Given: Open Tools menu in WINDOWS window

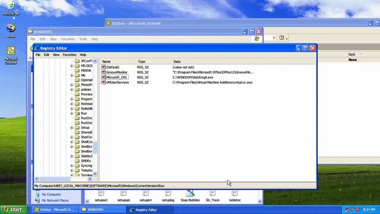Looking at the screenshot, I should [83, 39].
